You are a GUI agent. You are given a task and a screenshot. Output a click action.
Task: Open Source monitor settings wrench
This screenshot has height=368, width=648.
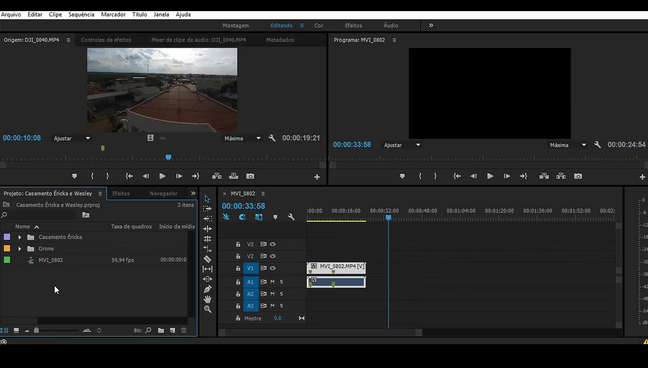point(272,138)
